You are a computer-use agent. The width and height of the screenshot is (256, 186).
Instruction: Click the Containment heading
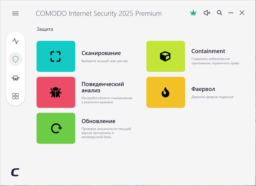(208, 51)
